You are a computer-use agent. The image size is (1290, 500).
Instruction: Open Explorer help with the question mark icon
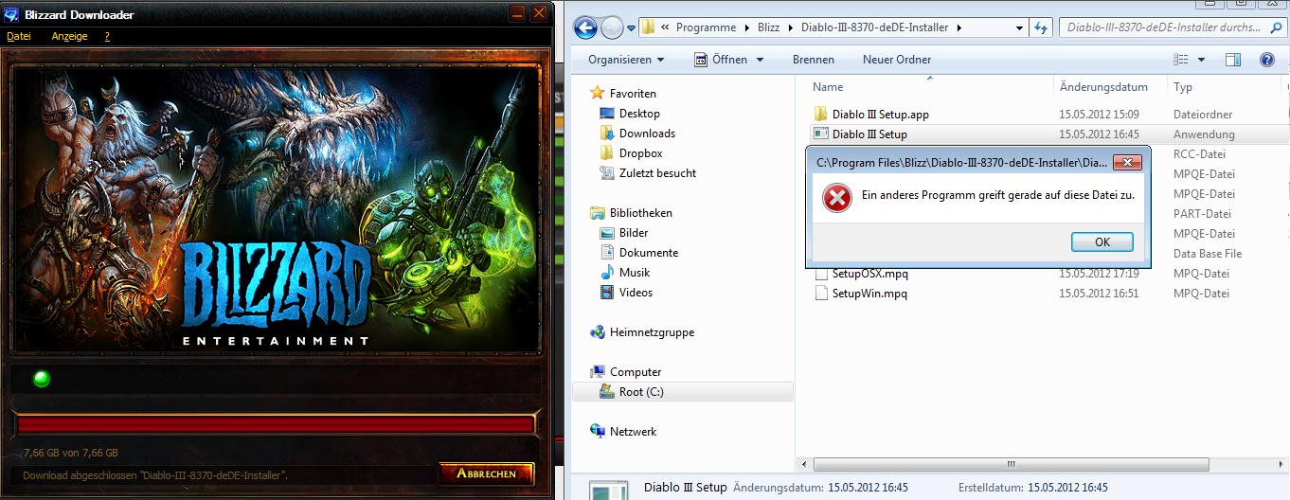coord(1267,60)
